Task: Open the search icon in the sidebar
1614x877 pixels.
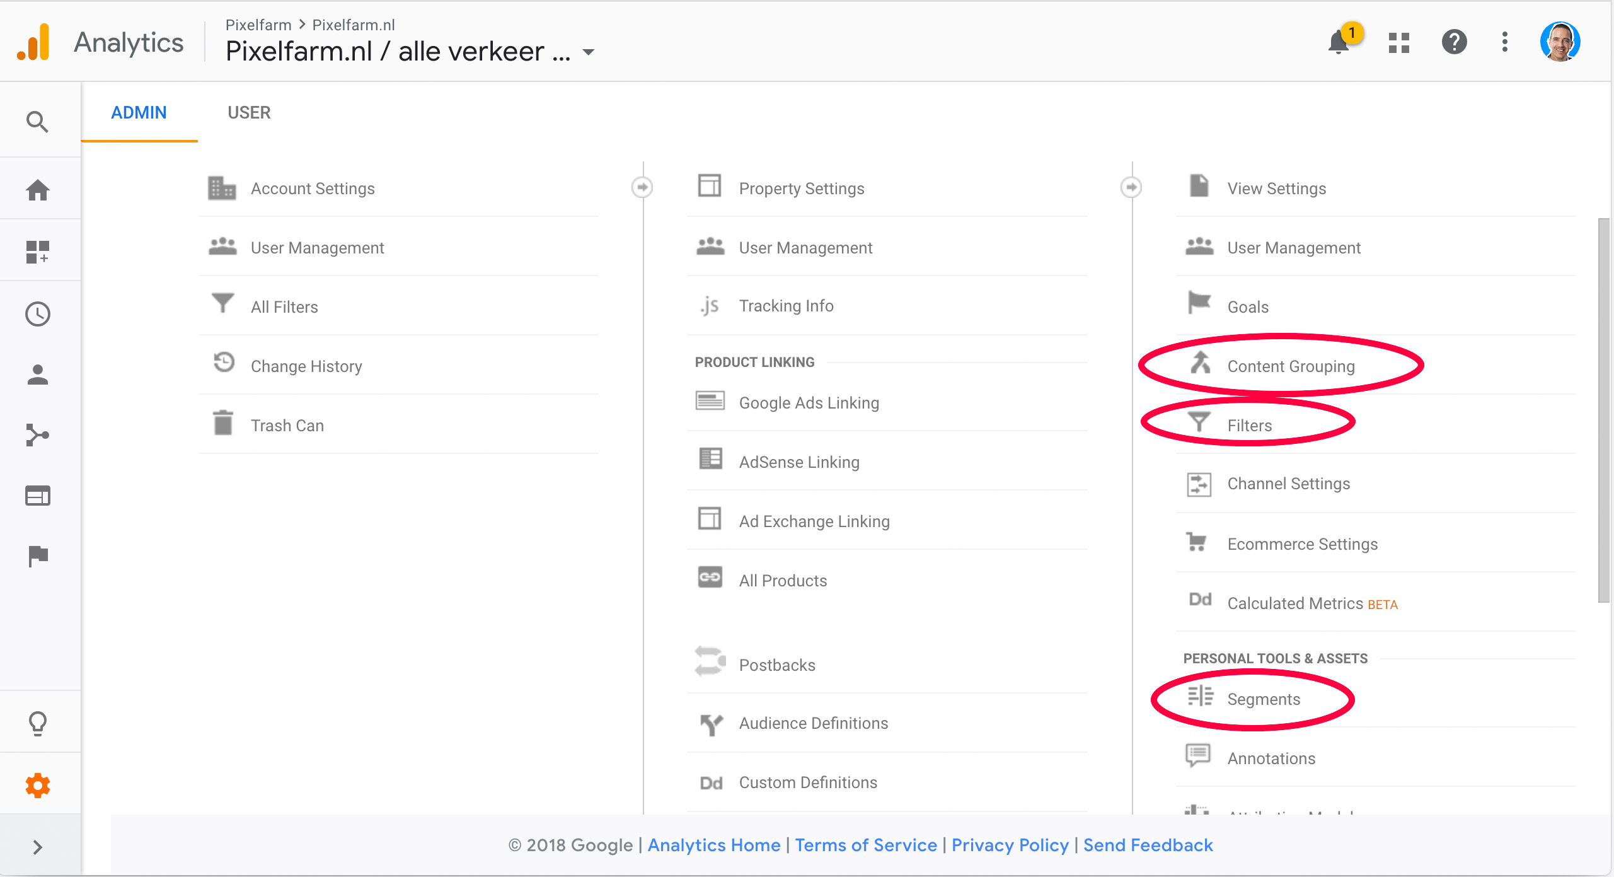Action: click(37, 122)
